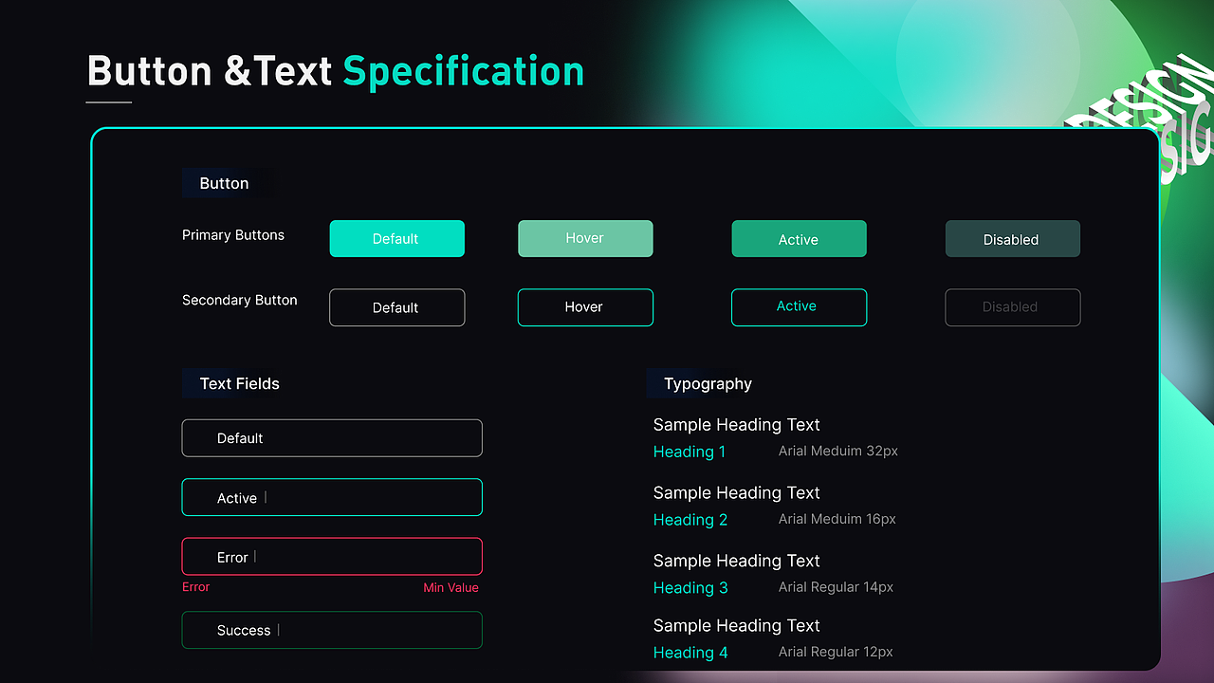Click the primary Disabled button
Image resolution: width=1214 pixels, height=683 pixels.
[1013, 239]
